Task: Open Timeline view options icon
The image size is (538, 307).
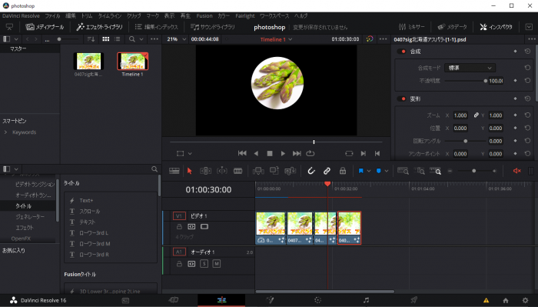Action: tap(174, 171)
